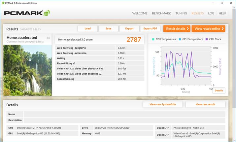Image resolution: width=236 pixels, height=142 pixels.
Task: Toggle the CPU Clock legend swatch
Action: point(207,39)
